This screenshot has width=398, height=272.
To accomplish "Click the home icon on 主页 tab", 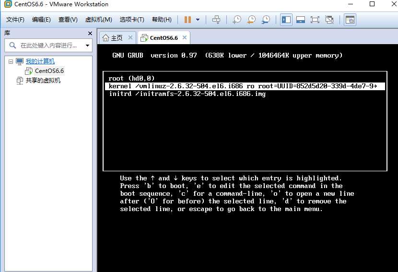I will [x=105, y=38].
